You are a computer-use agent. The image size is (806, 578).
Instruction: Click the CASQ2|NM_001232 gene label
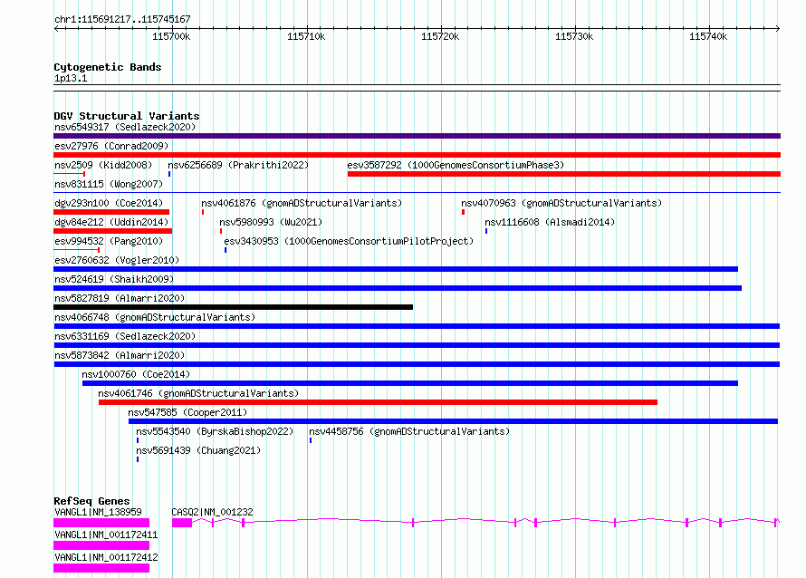pyautogui.click(x=212, y=512)
